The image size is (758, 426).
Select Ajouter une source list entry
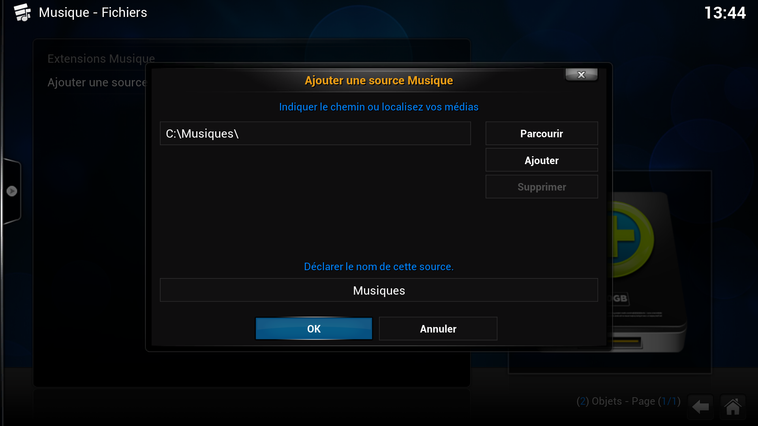tap(97, 82)
